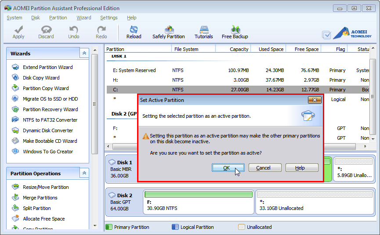
Task: Click the Redo arrow icon
Action: coord(101,29)
